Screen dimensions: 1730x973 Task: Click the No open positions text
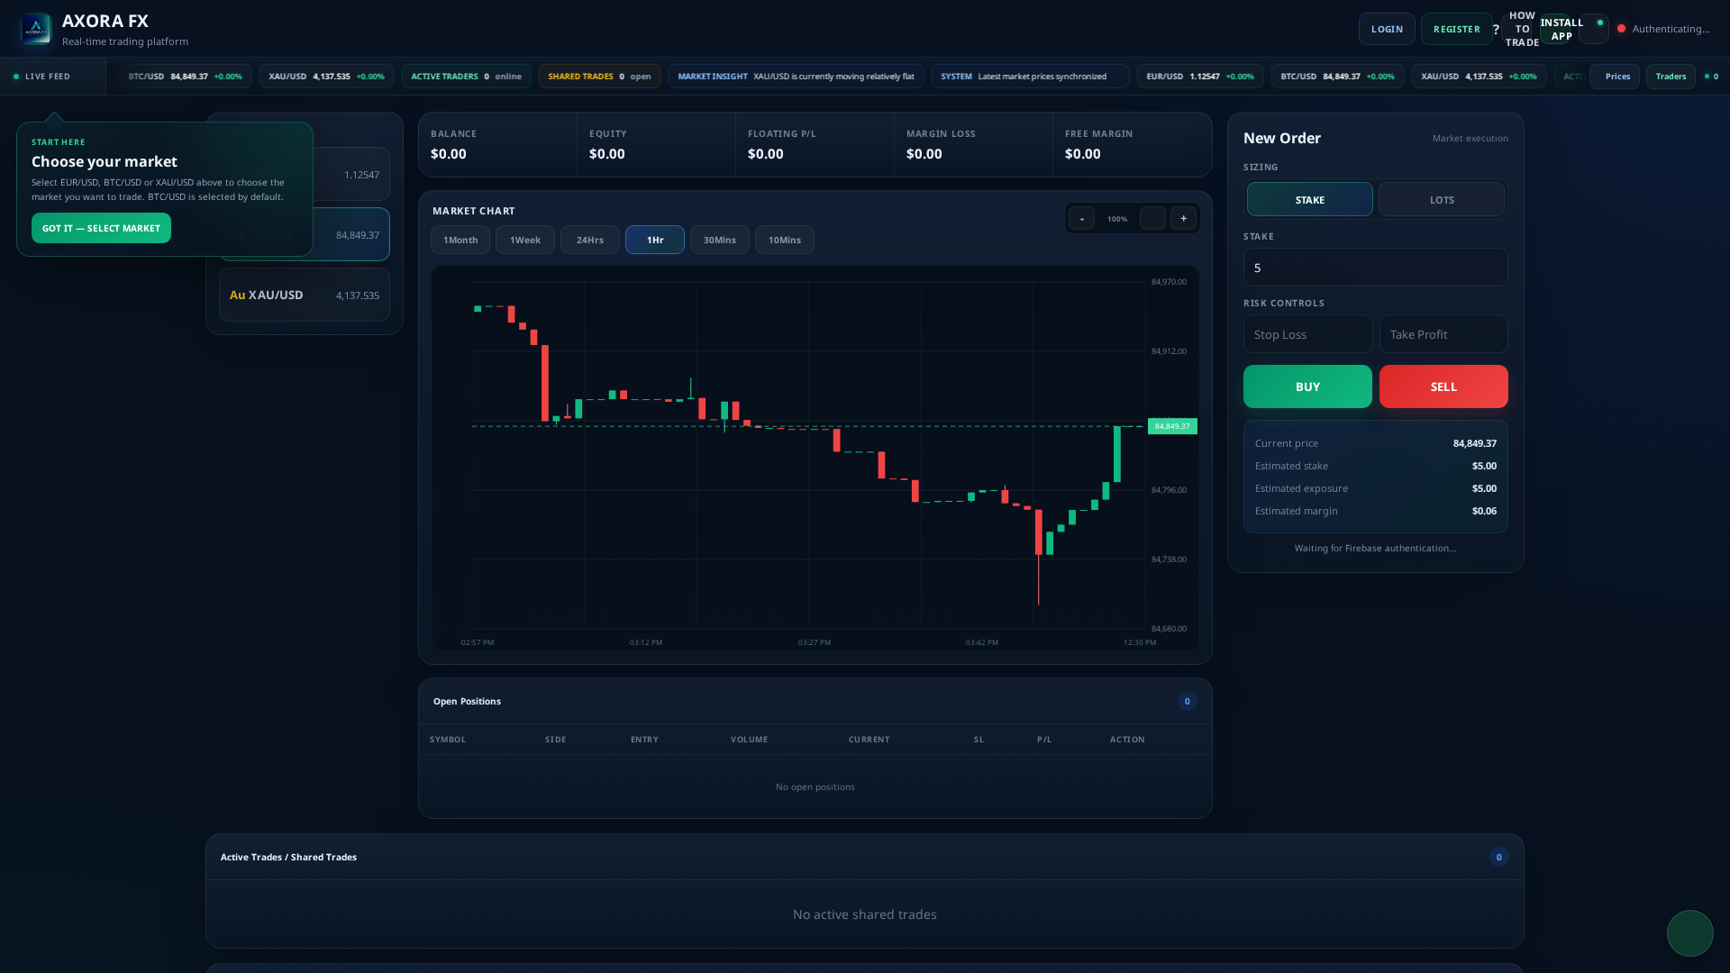point(815,787)
